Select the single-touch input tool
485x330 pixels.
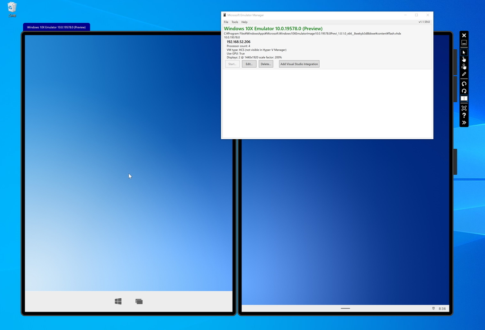tap(464, 59)
